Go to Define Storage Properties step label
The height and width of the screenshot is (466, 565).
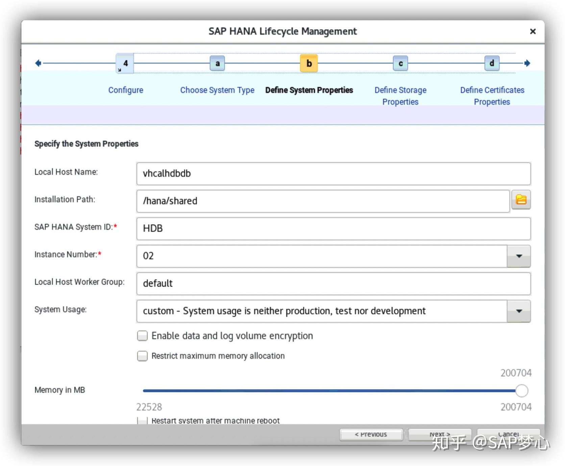click(400, 96)
